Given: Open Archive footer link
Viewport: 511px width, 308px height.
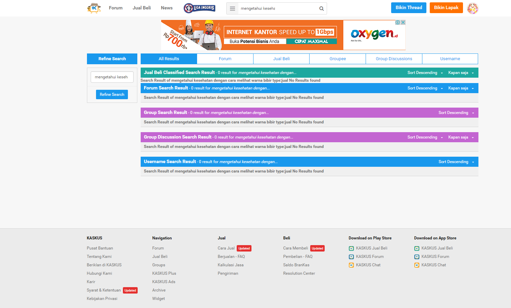Looking at the screenshot, I should pyautogui.click(x=159, y=290).
